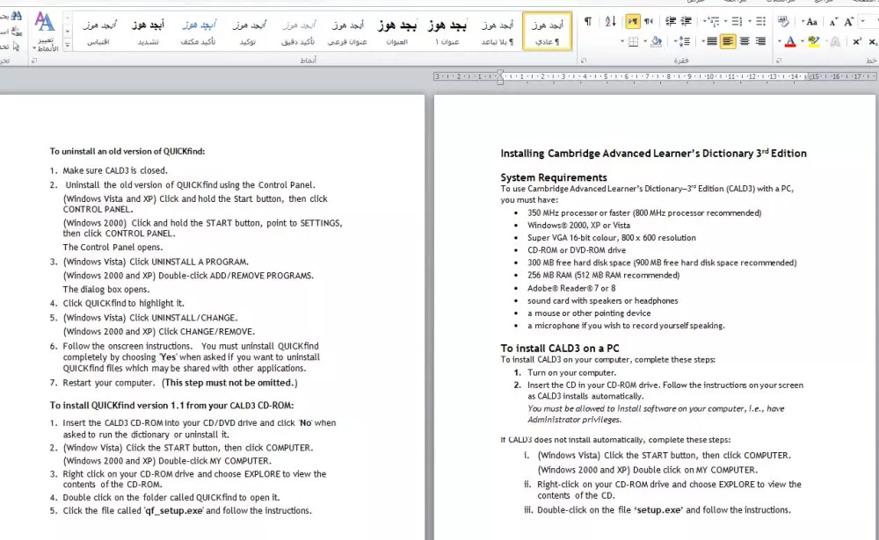The image size is (879, 540).
Task: Open the line spacing options
Action: tap(683, 41)
